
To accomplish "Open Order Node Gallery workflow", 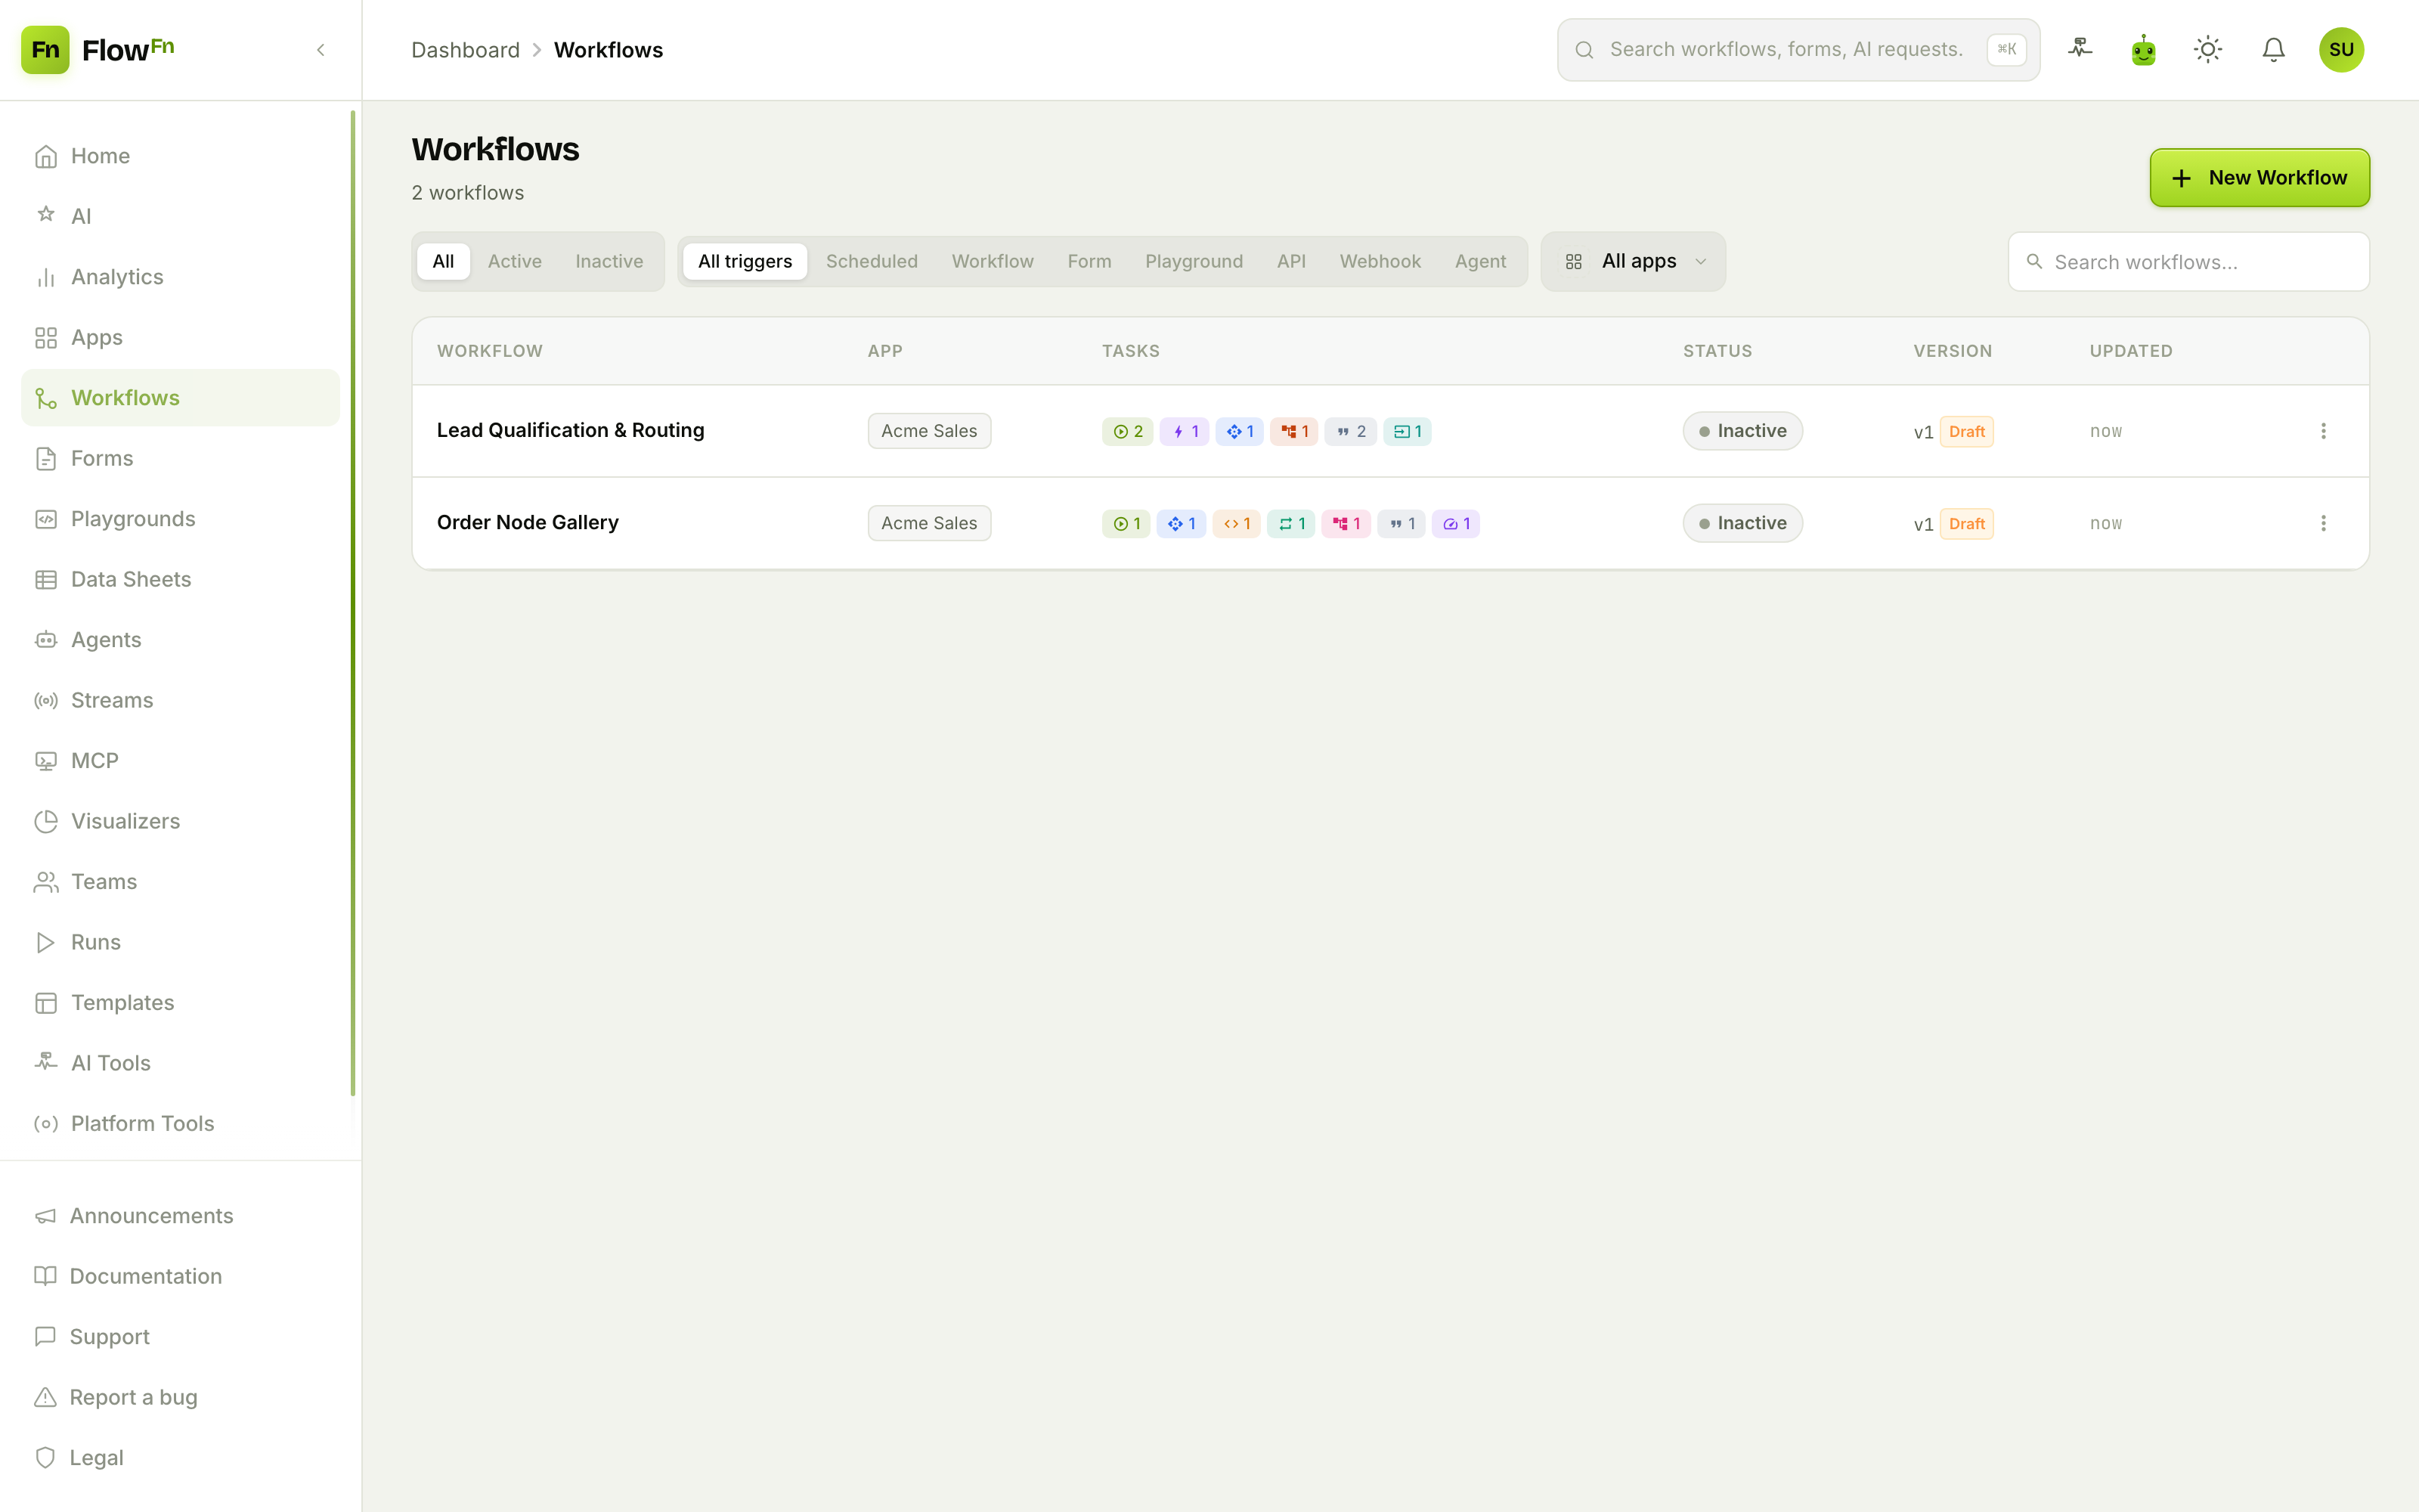I will click(x=528, y=522).
